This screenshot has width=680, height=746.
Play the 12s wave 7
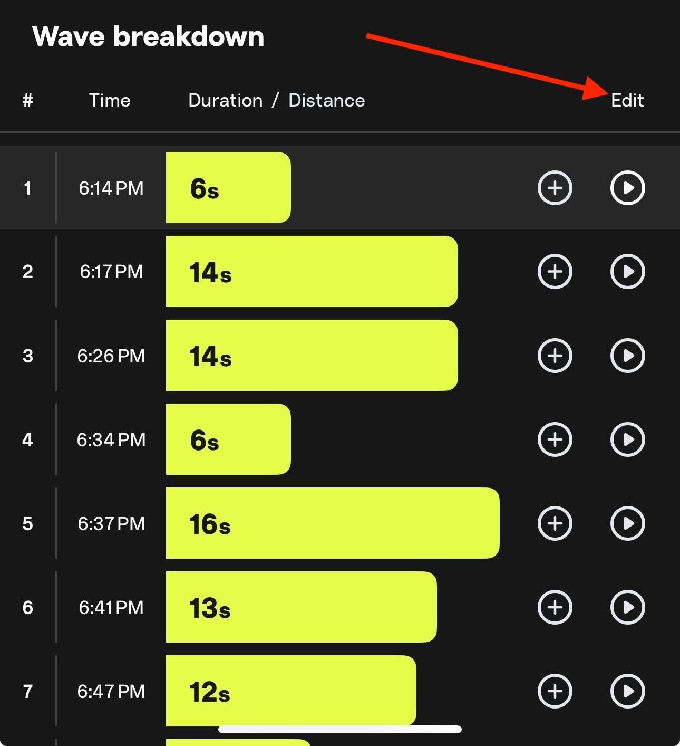627,691
